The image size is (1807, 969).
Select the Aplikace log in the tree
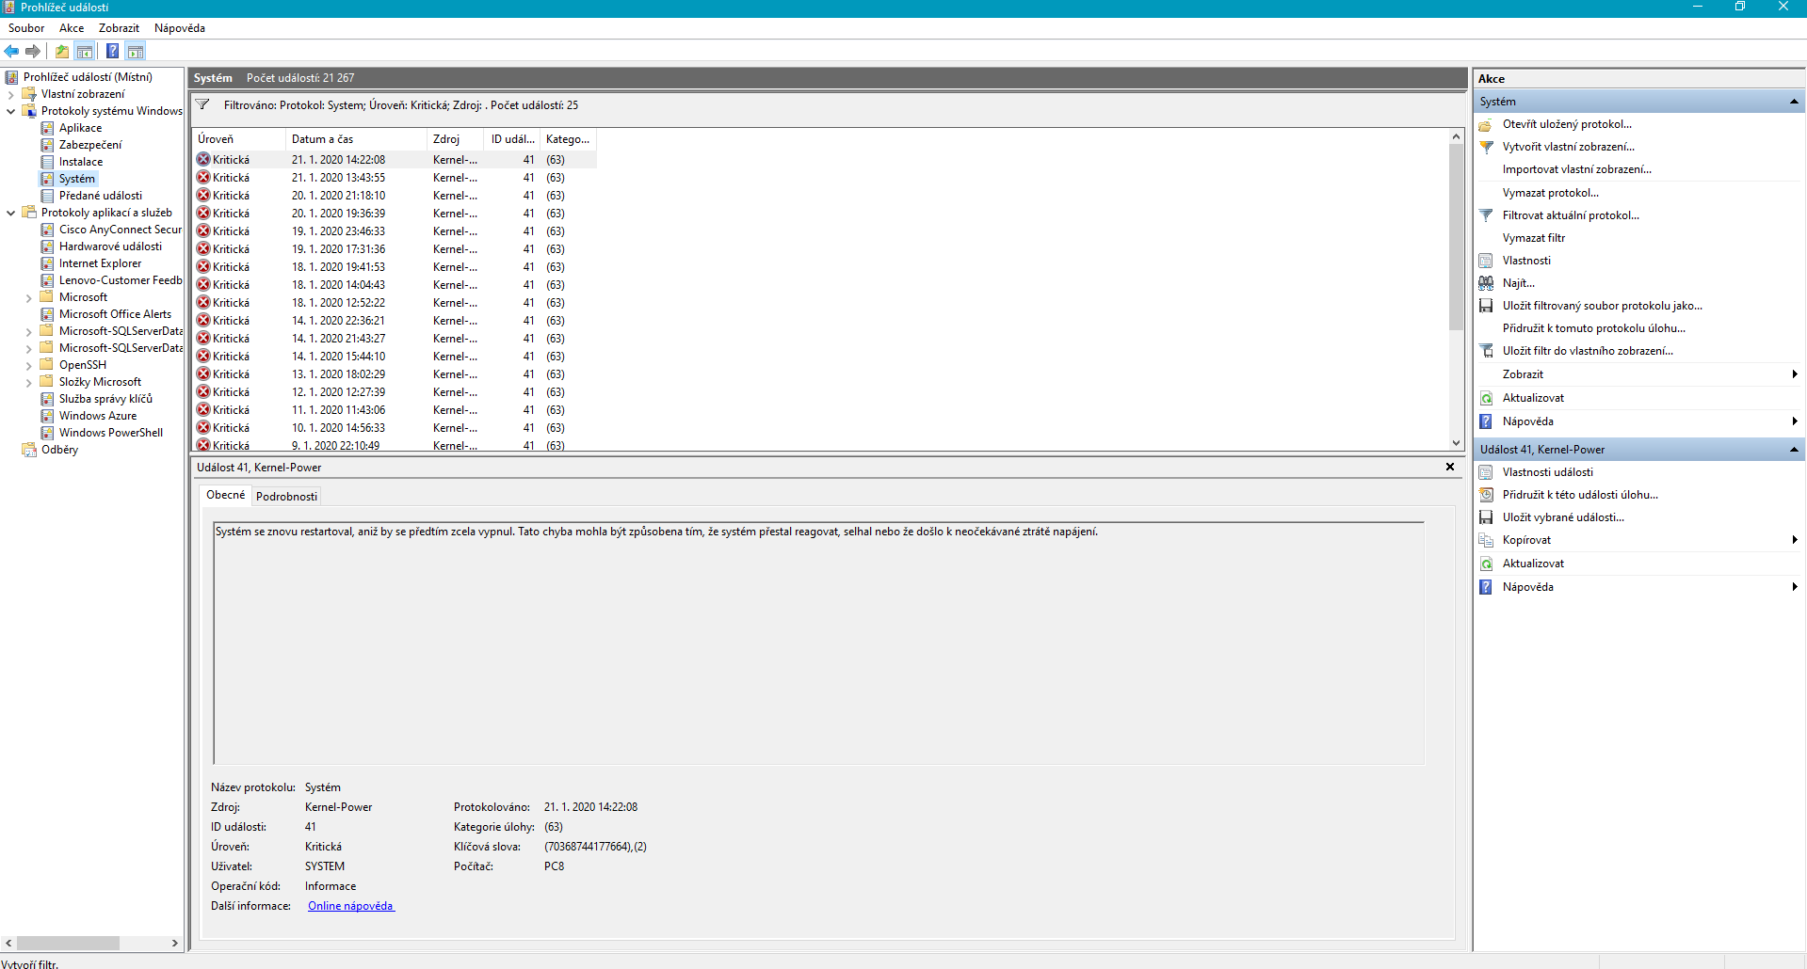click(x=80, y=128)
